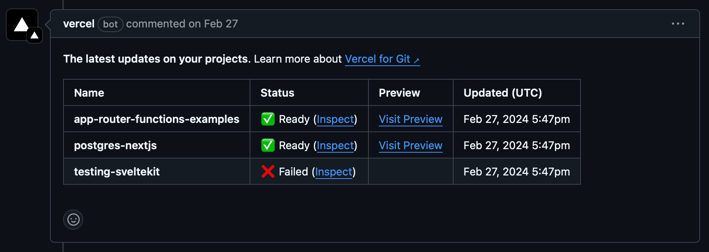This screenshot has width=709, height=252.
Task: Inspect the postgres-nextjs deployment
Action: coord(335,145)
